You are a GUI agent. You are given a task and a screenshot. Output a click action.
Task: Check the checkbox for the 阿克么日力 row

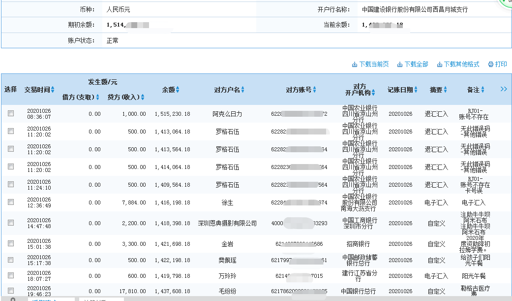(x=11, y=113)
